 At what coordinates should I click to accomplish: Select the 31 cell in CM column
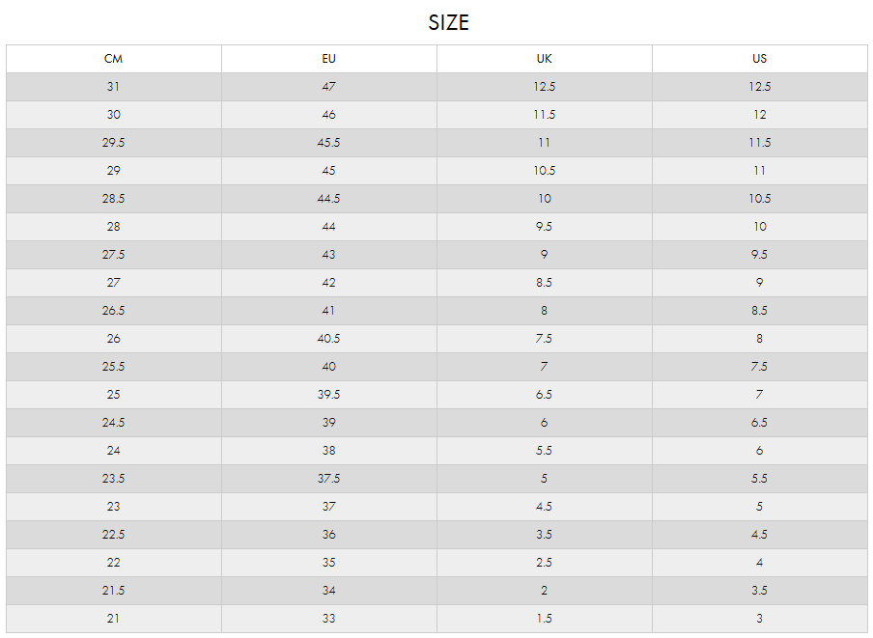pyautogui.click(x=114, y=87)
